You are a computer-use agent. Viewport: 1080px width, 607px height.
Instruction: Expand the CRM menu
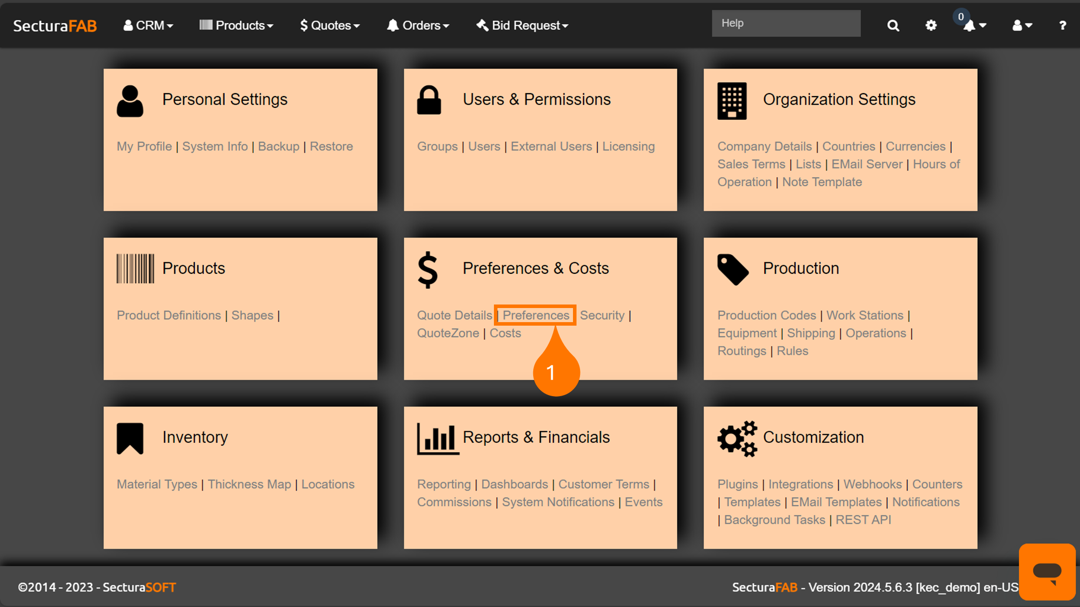click(149, 26)
